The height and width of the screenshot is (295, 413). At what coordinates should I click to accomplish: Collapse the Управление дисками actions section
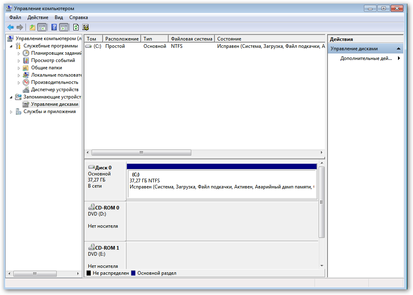398,49
